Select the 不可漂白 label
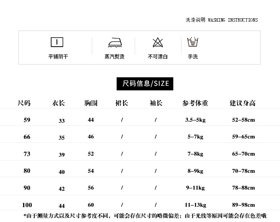 158,57
